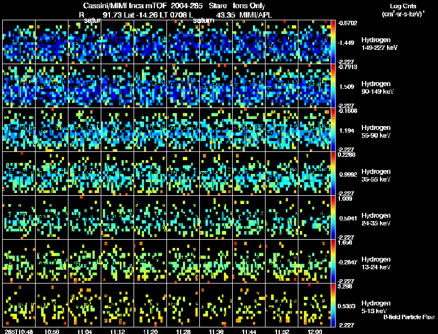Select the colorbar value '-0.2847'
This screenshot has width=438, height=334.
coord(347,262)
